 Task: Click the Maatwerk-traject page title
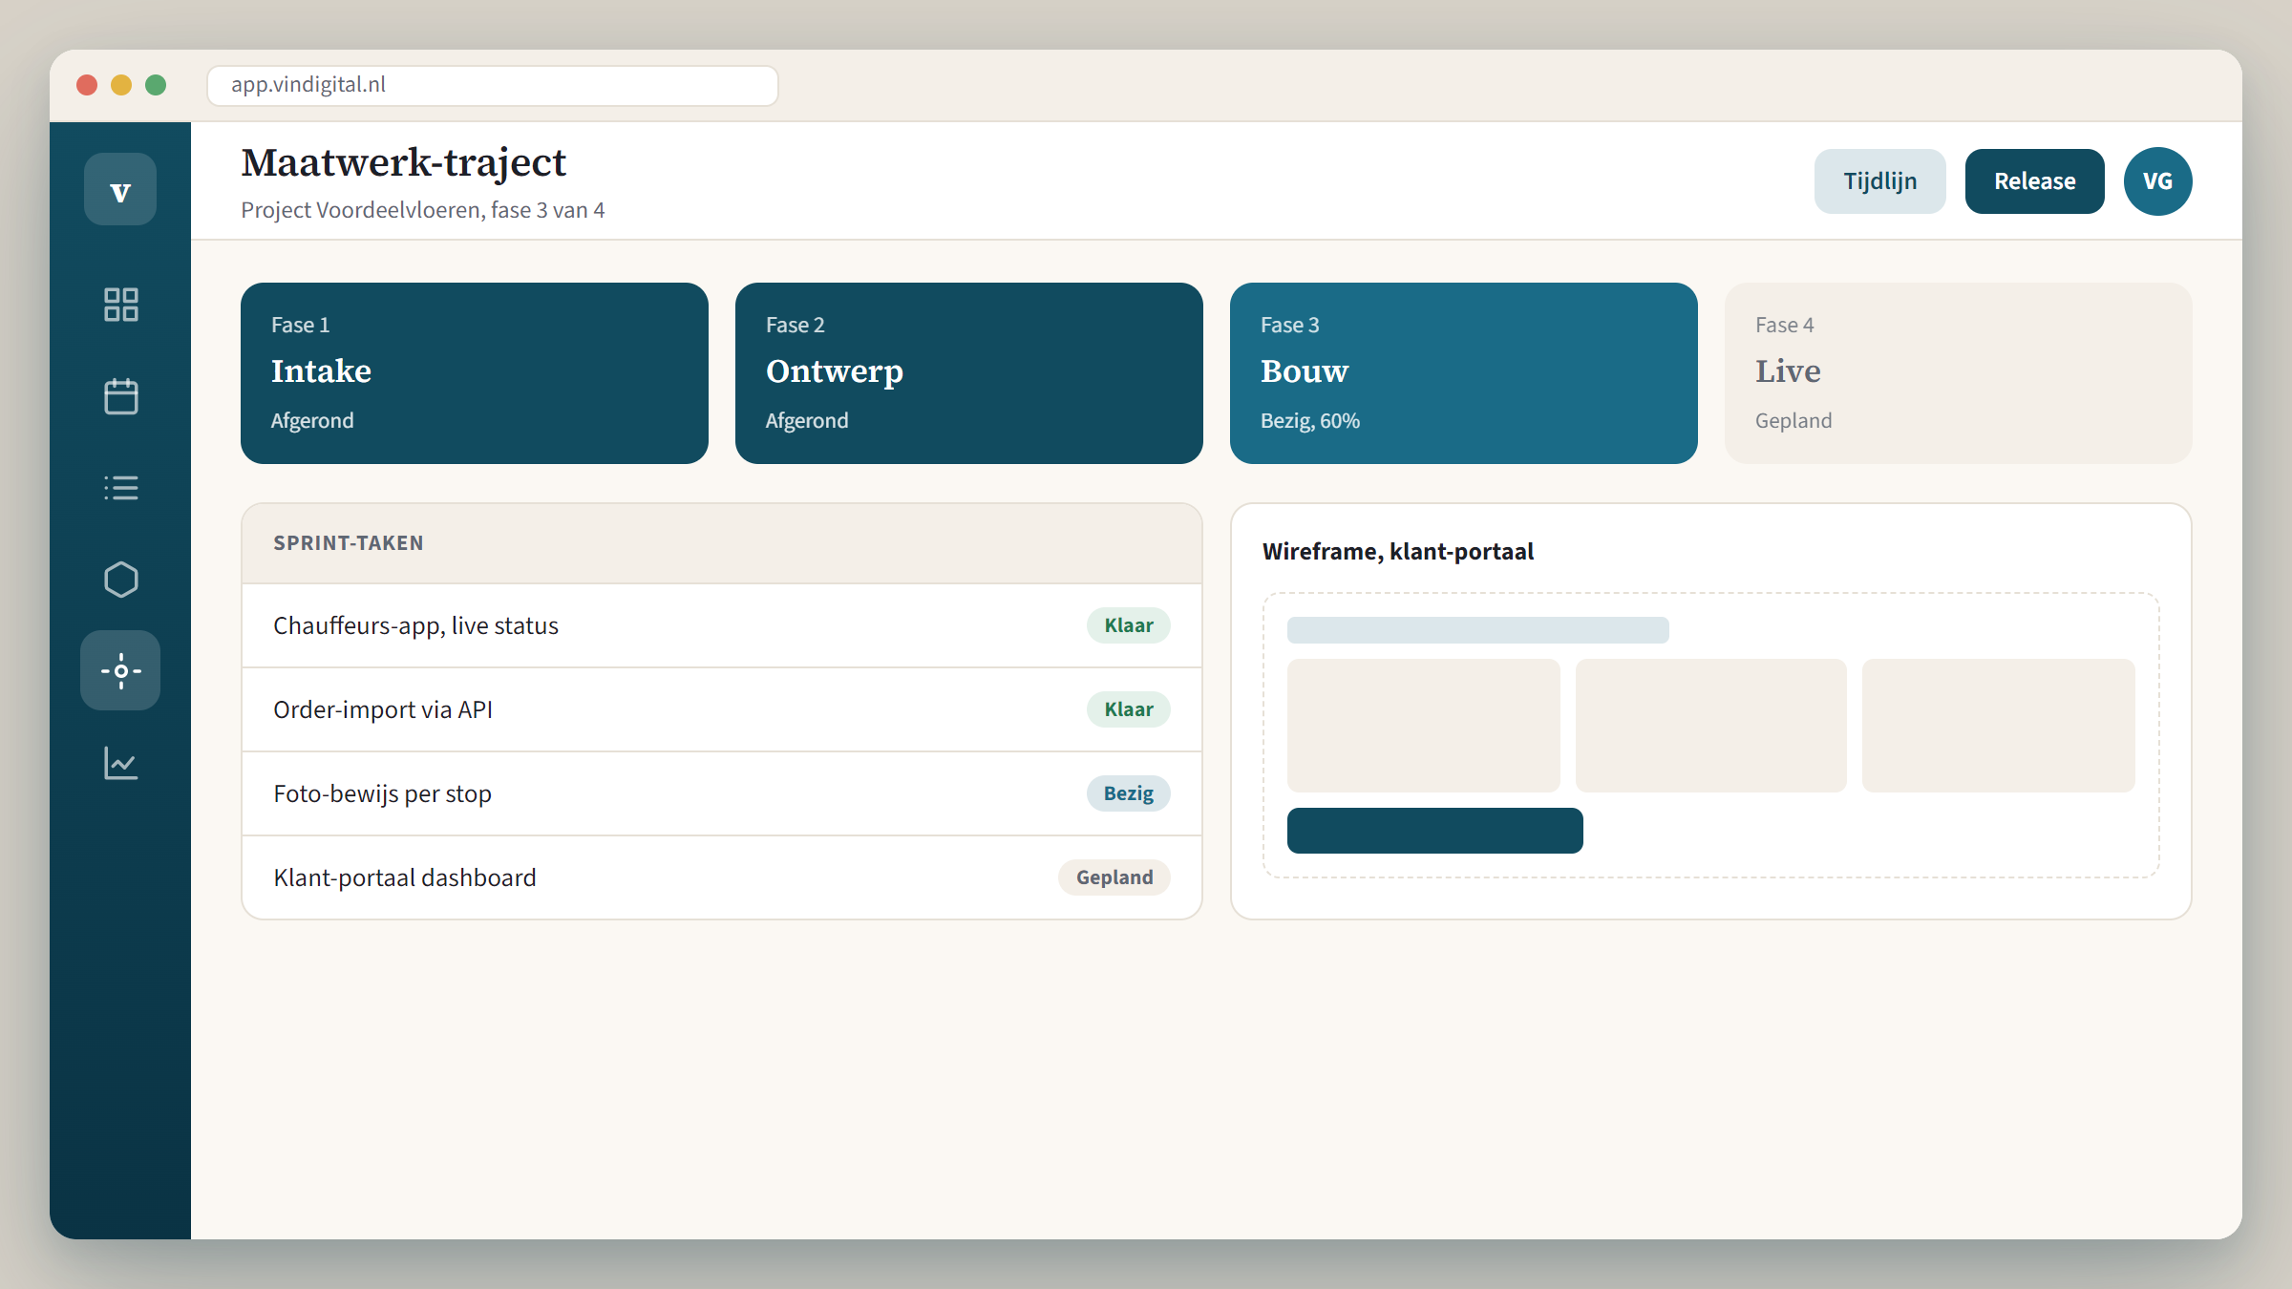click(403, 162)
